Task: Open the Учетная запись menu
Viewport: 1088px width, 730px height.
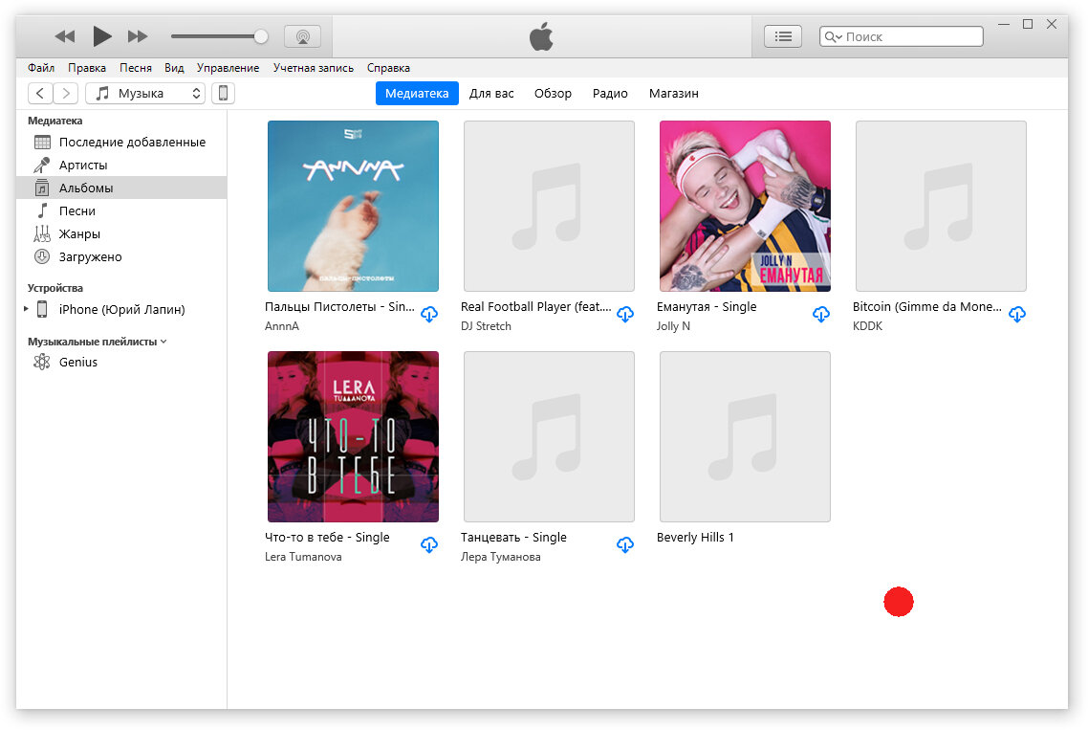Action: [x=313, y=67]
